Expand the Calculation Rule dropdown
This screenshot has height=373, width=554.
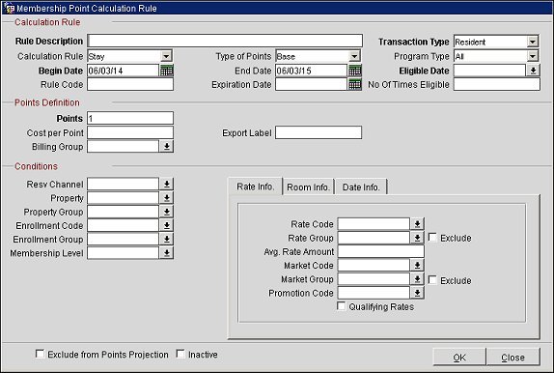166,56
